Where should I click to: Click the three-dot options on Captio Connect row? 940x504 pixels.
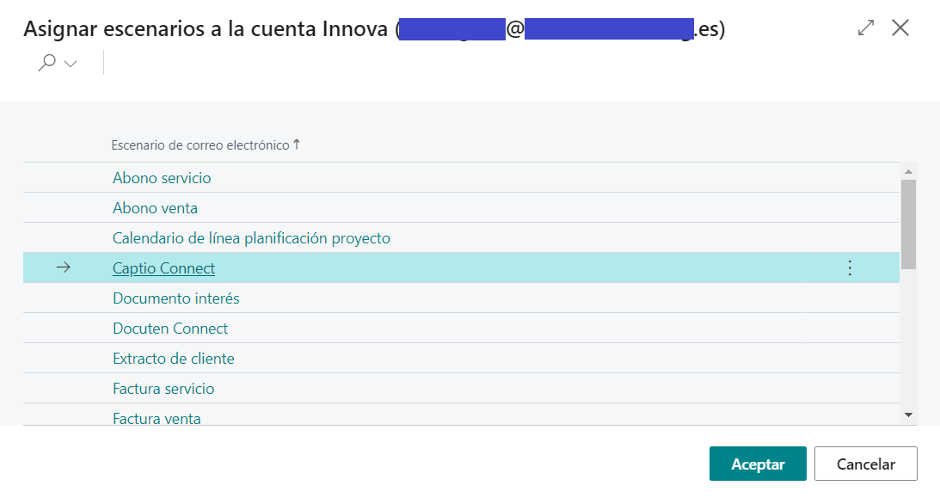coord(850,267)
